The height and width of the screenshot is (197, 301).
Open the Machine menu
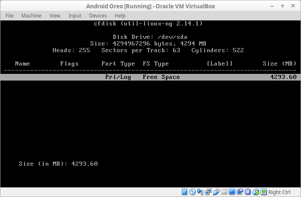point(31,15)
